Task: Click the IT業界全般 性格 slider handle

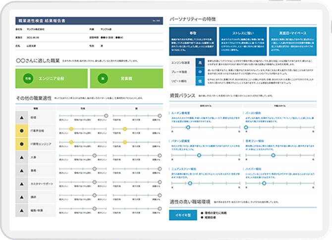Action: (71, 129)
